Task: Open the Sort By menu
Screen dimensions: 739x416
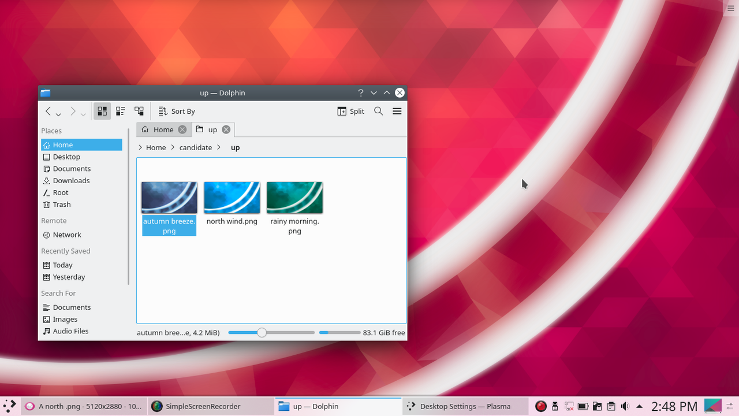Action: [177, 111]
